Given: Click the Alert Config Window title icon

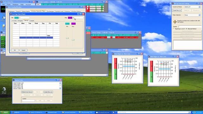Looking at the screenshot, I should pyautogui.click(x=7, y=7).
